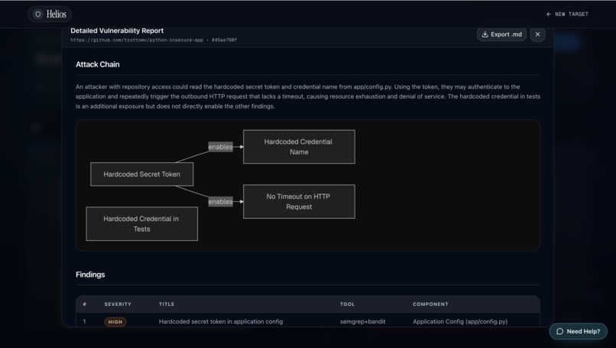Click the semgrep+bandit tool cell

[362, 321]
